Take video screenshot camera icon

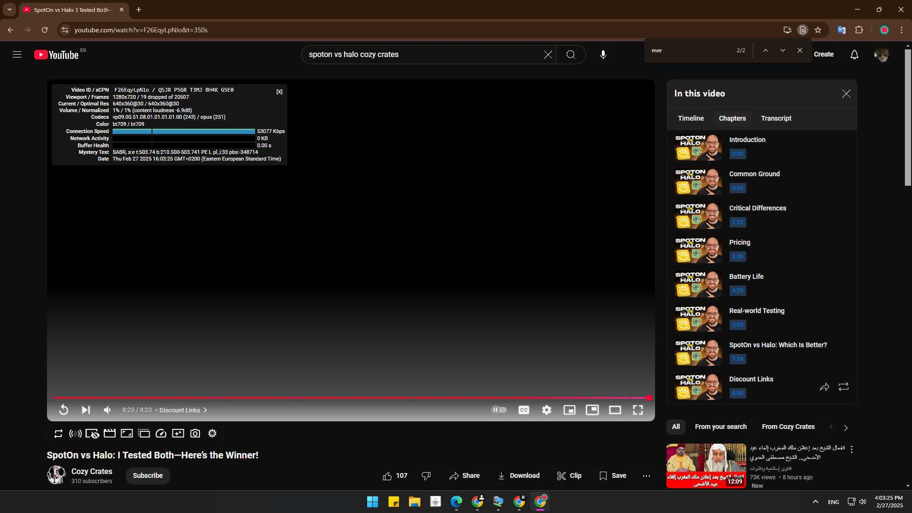[195, 433]
